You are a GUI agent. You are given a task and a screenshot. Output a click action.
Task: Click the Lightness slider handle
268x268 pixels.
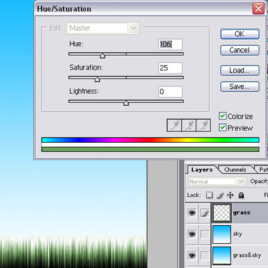pyautogui.click(x=126, y=103)
